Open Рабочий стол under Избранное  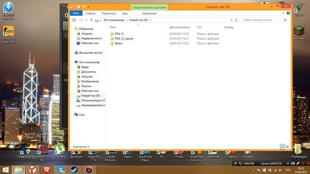click(x=90, y=43)
